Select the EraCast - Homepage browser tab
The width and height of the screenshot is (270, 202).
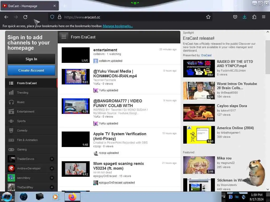[30, 6]
